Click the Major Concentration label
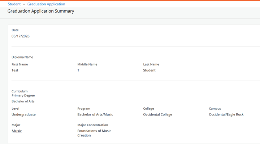 click(93, 125)
